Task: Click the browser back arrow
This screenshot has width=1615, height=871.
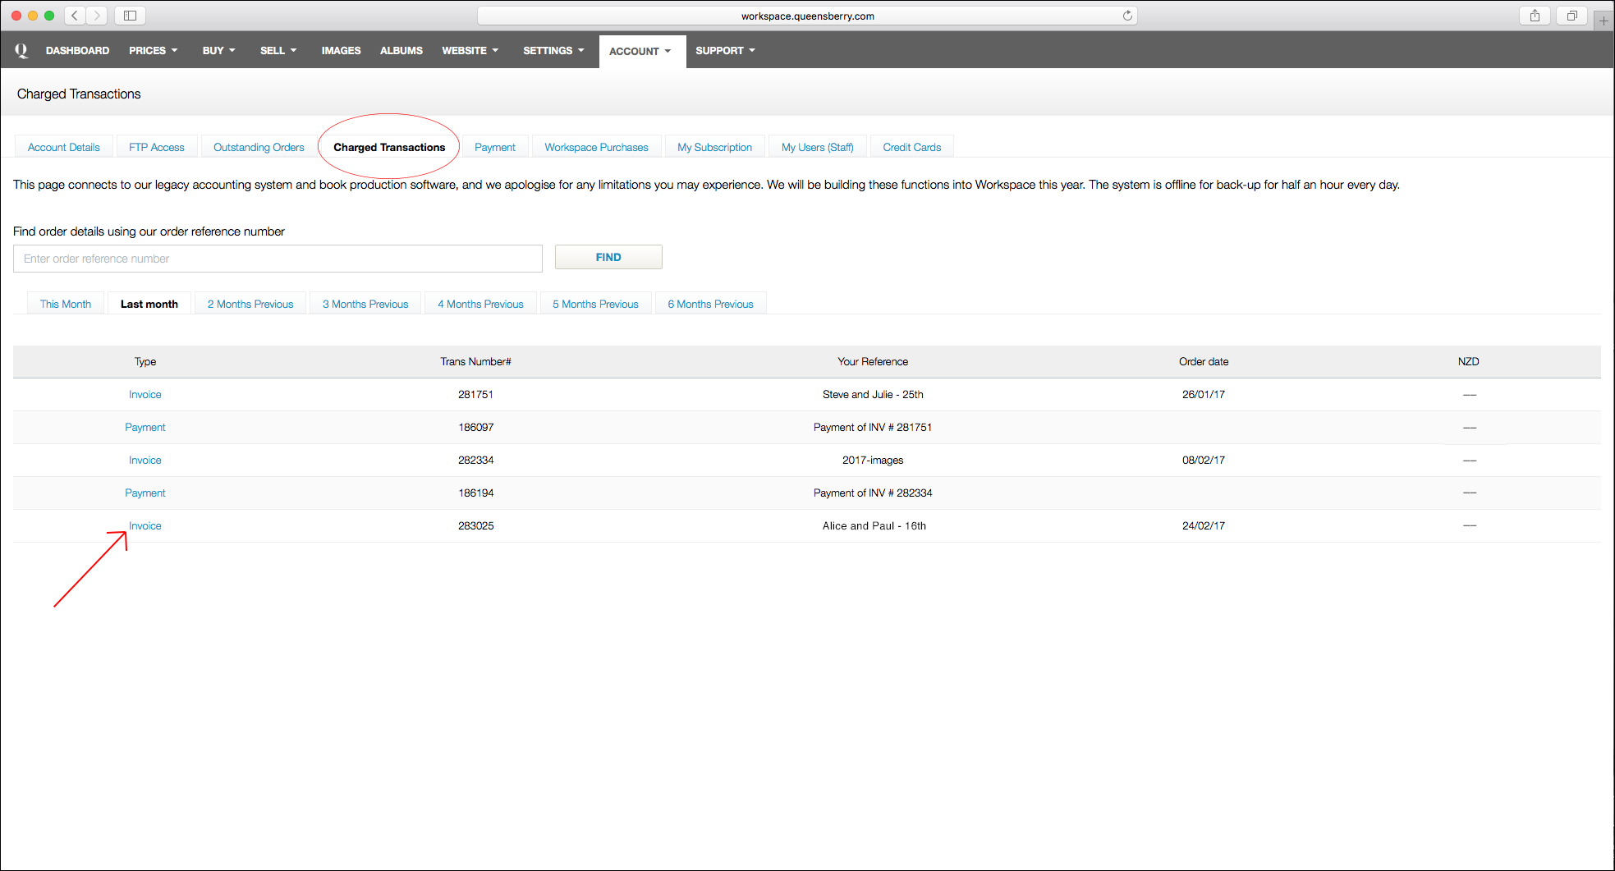Action: (75, 16)
